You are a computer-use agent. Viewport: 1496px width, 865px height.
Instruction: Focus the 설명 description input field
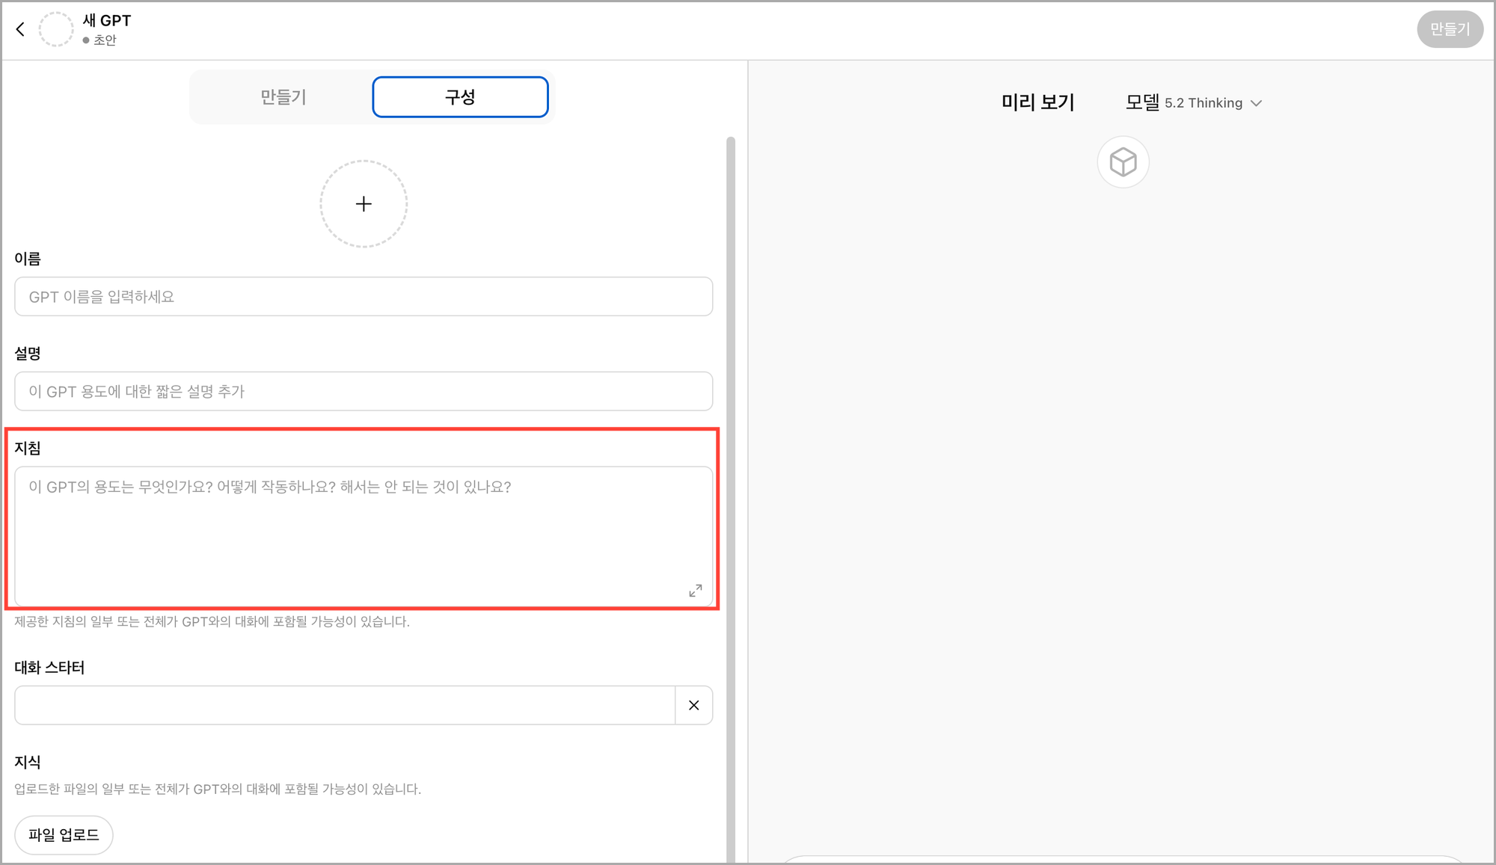(x=364, y=391)
